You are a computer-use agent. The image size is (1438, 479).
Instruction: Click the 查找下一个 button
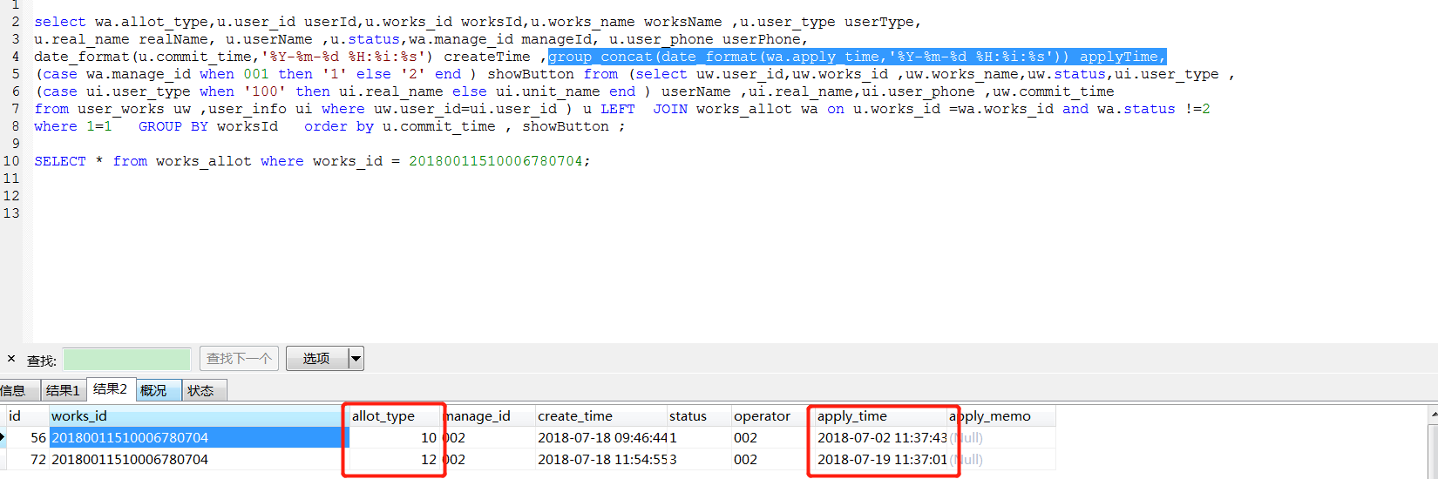coord(239,359)
